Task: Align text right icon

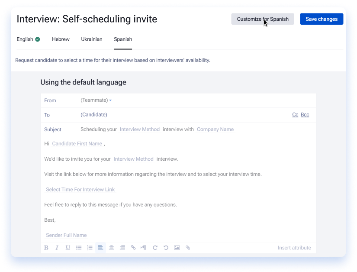Action: 122,248
